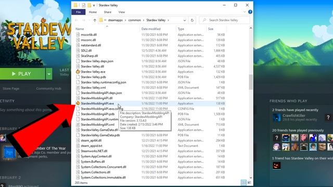333x187 pixels.
Task: Select the StardewModdingAPI.pdb file icon
Action: pyautogui.click(x=78, y=114)
